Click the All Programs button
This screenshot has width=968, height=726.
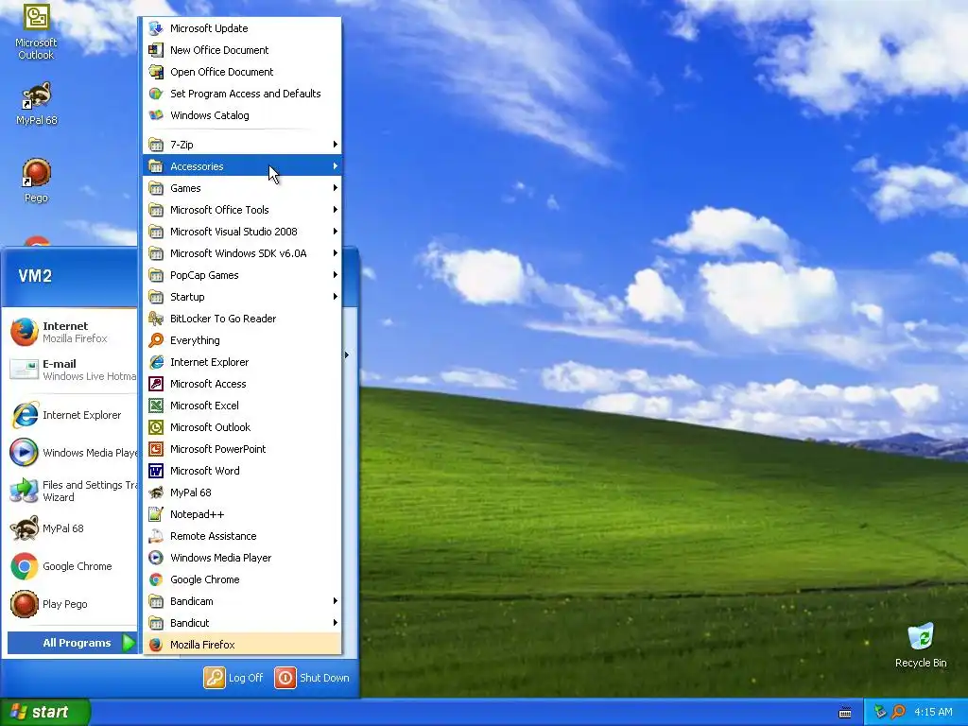tap(72, 643)
